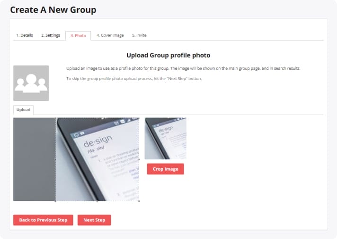Go to the 4. Cover Image tab
The height and width of the screenshot is (239, 337).
pos(110,35)
